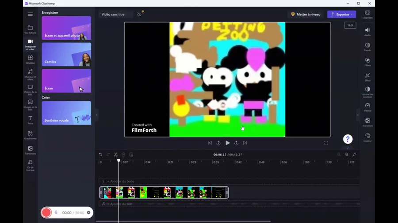Rewind a few seconds
This screenshot has height=223, width=398.
[218, 143]
